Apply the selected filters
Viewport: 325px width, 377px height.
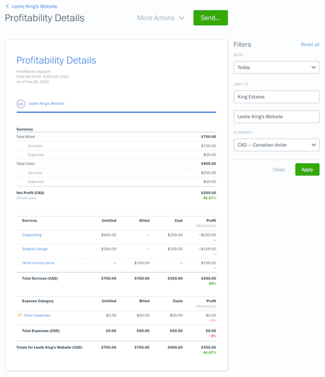click(307, 169)
